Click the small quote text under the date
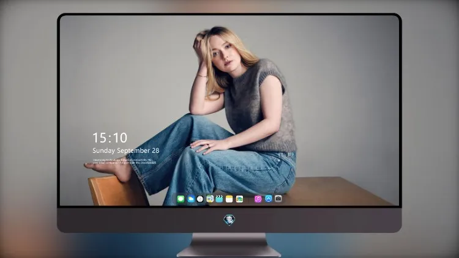 pos(124,161)
